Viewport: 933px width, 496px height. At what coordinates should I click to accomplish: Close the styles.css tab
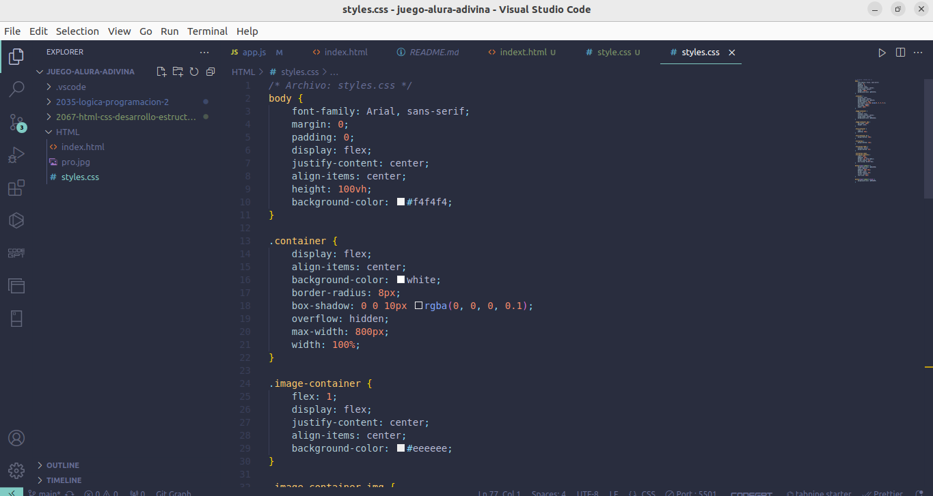click(731, 53)
